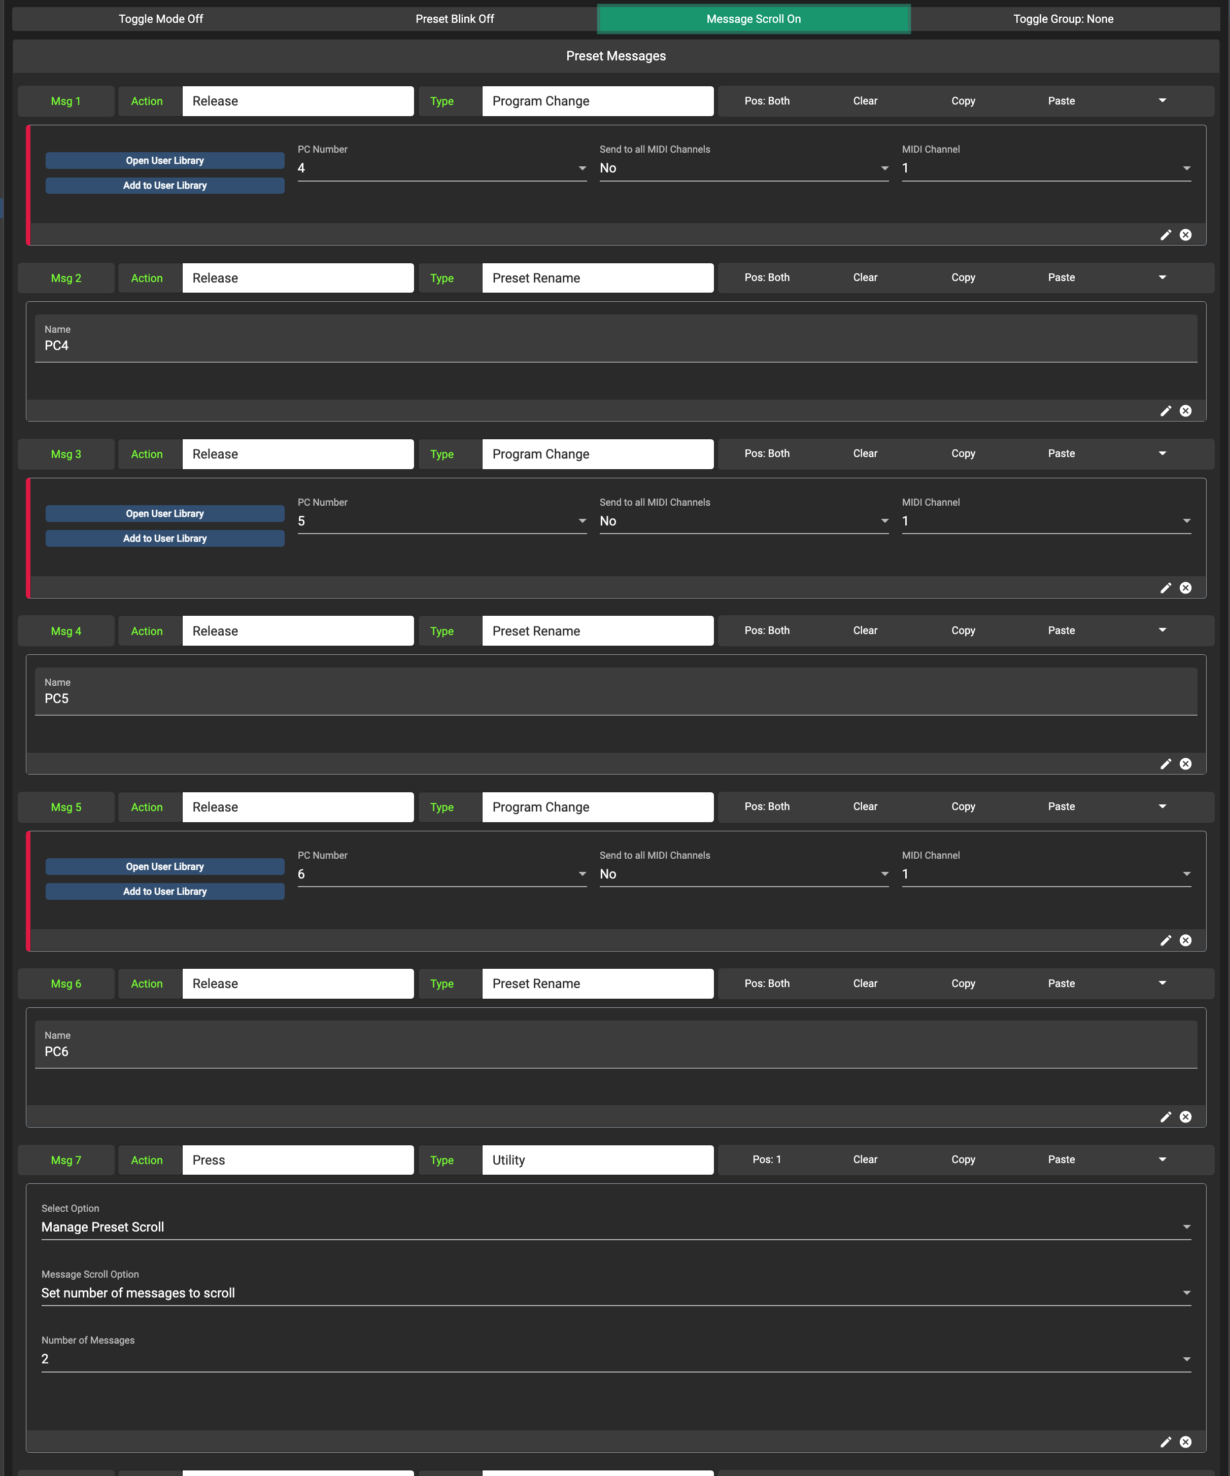This screenshot has width=1230, height=1476.
Task: Open the Toggle Group: None selector
Action: [1064, 19]
